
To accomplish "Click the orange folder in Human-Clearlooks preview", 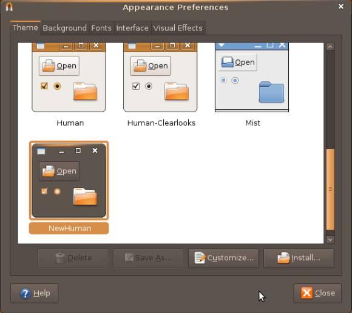I will pyautogui.click(x=177, y=91).
